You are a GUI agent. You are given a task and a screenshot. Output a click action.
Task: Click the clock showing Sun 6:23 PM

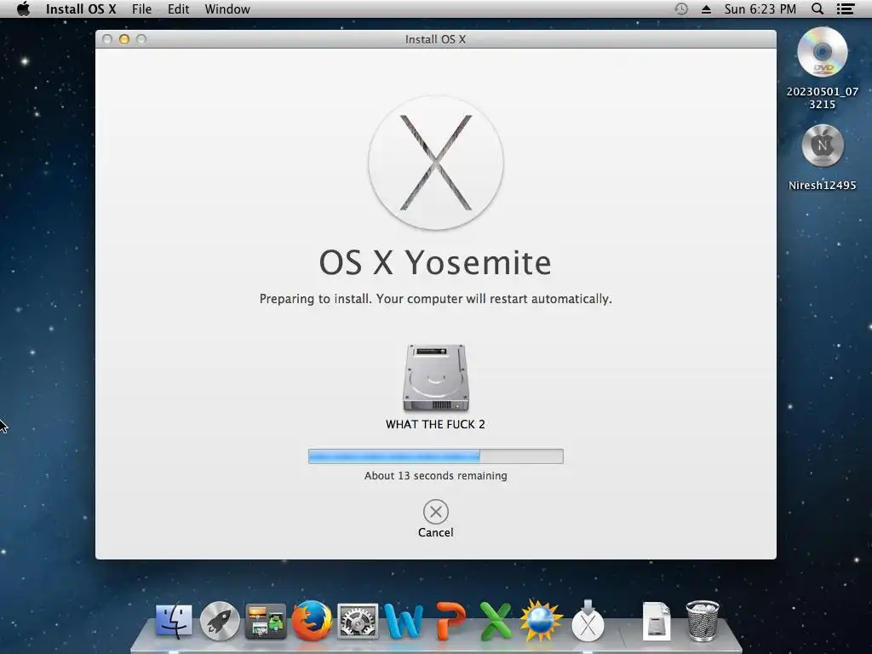pyautogui.click(x=760, y=9)
